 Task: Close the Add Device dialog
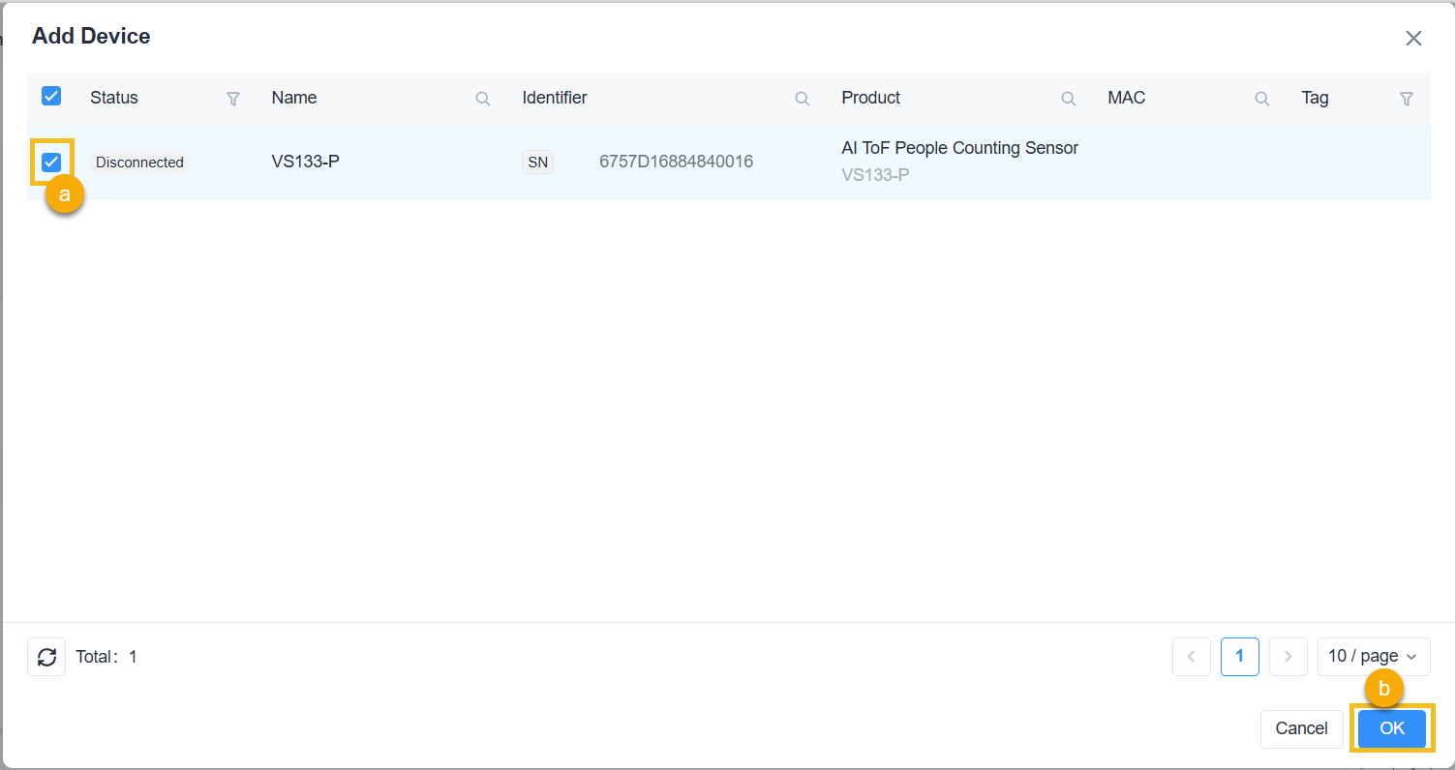[x=1413, y=39]
